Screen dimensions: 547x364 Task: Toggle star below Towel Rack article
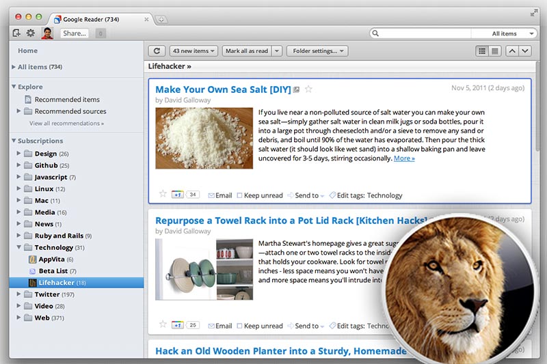pos(163,324)
